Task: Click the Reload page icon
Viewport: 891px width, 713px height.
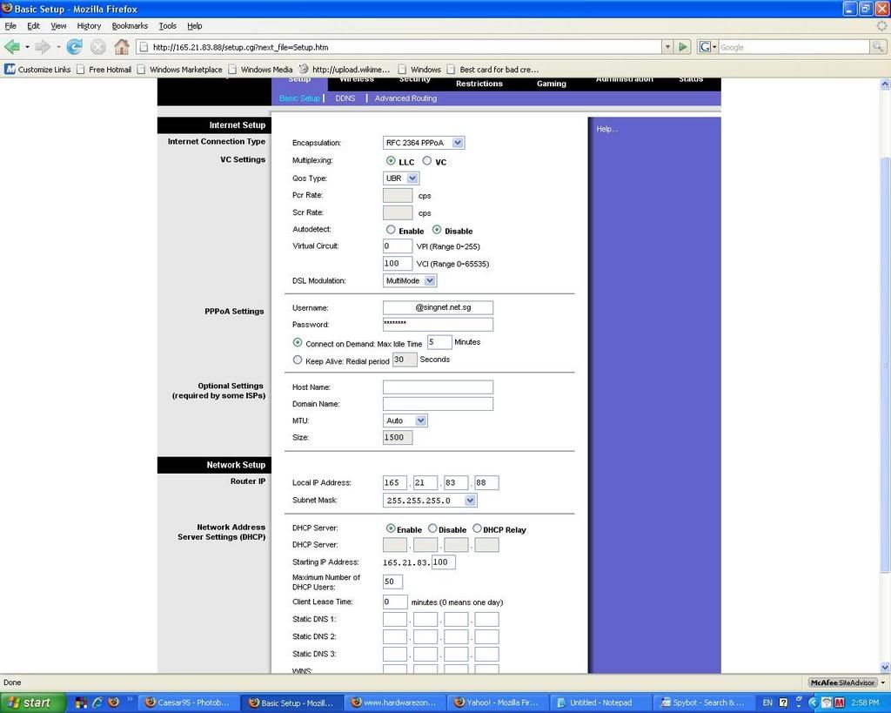Action: point(75,47)
